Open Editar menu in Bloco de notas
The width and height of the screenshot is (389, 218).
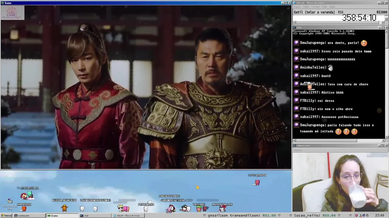306,7
